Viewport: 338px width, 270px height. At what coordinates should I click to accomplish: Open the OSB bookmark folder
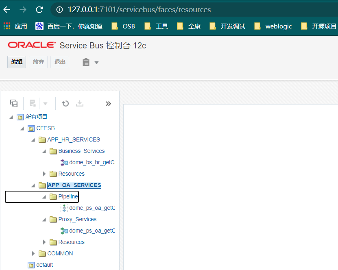pyautogui.click(x=123, y=26)
